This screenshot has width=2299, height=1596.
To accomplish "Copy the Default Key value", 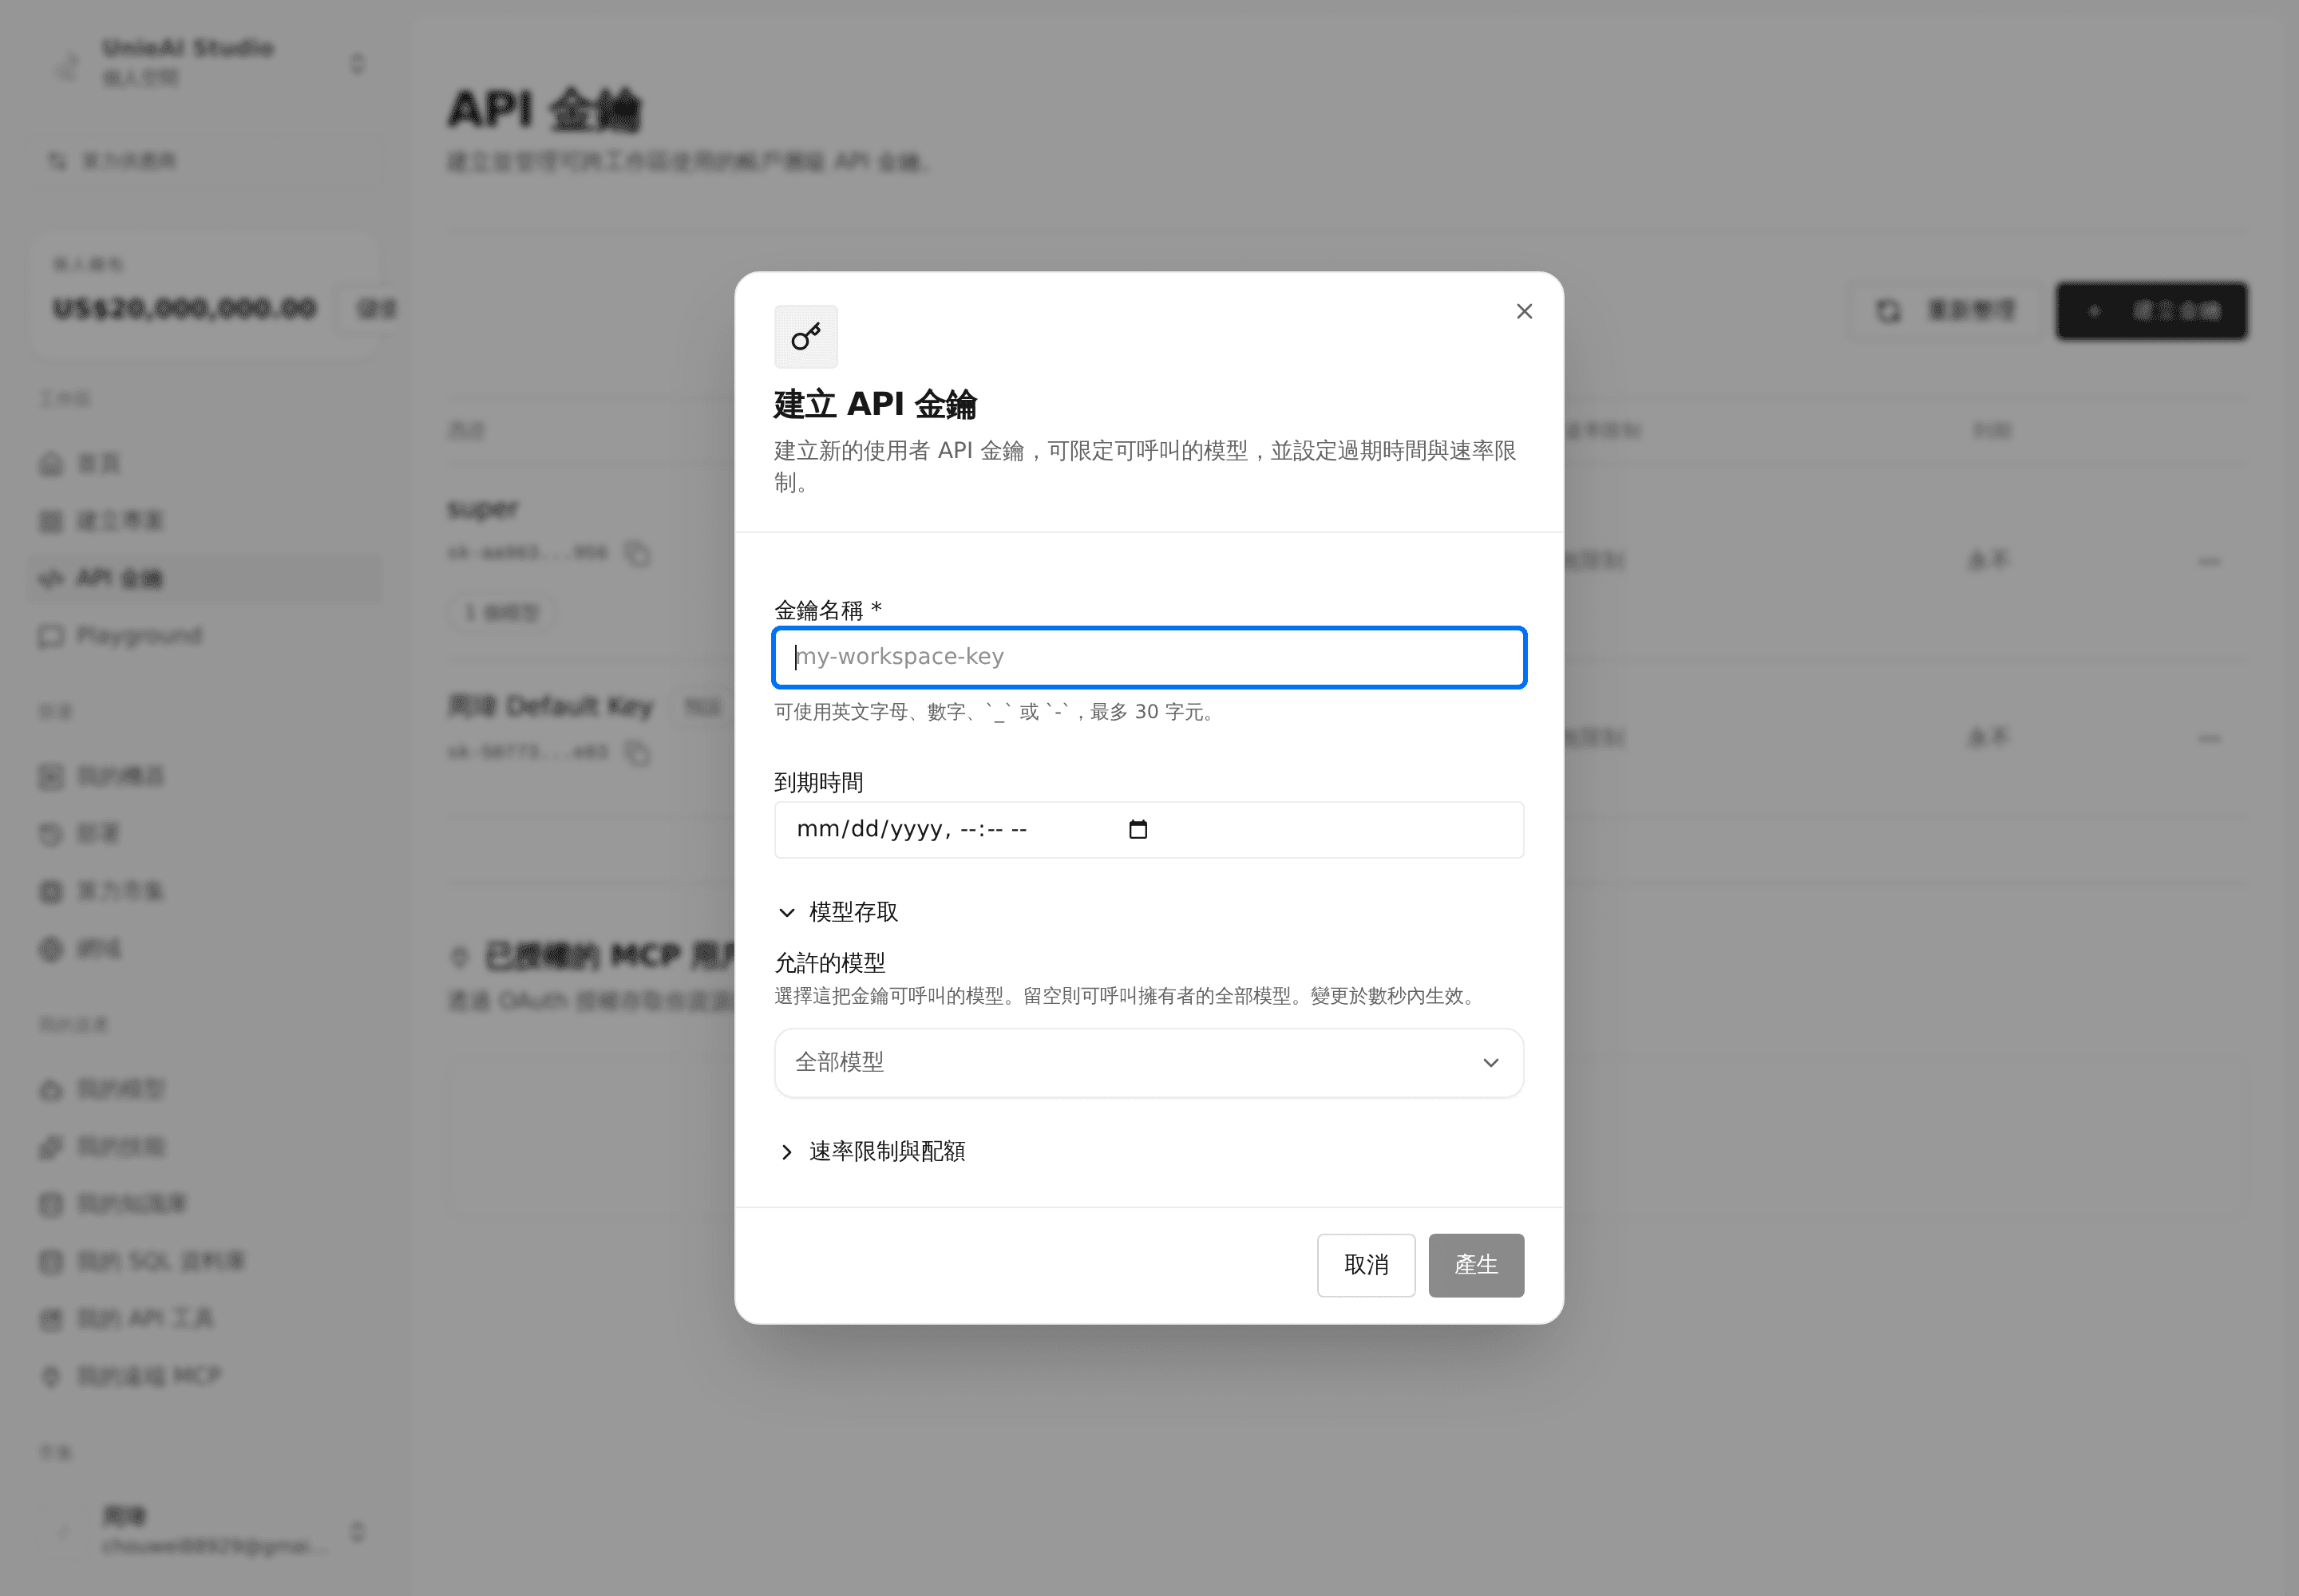I will click(x=637, y=752).
